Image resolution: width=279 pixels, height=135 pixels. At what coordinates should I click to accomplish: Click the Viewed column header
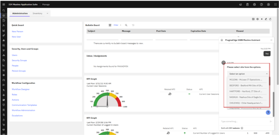pos(240,31)
